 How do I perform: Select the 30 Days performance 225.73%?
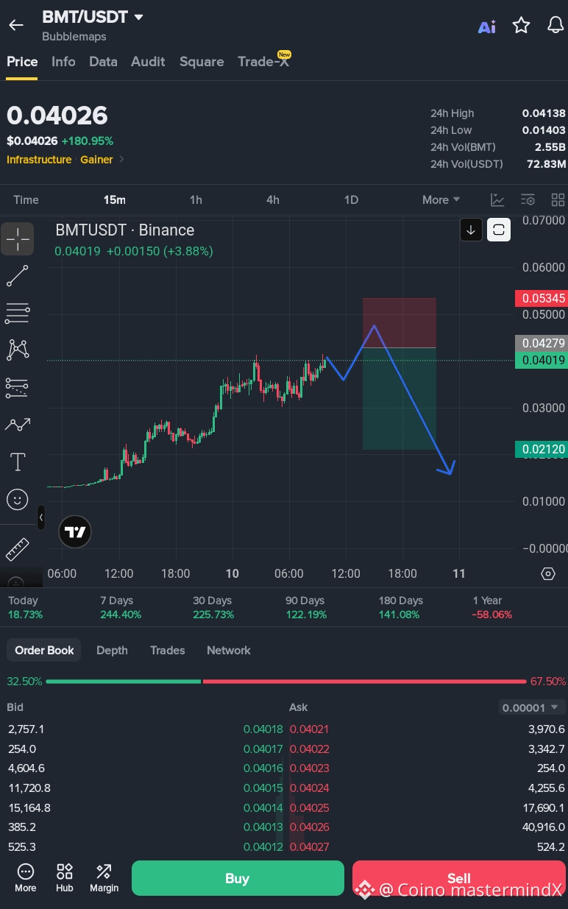point(213,607)
